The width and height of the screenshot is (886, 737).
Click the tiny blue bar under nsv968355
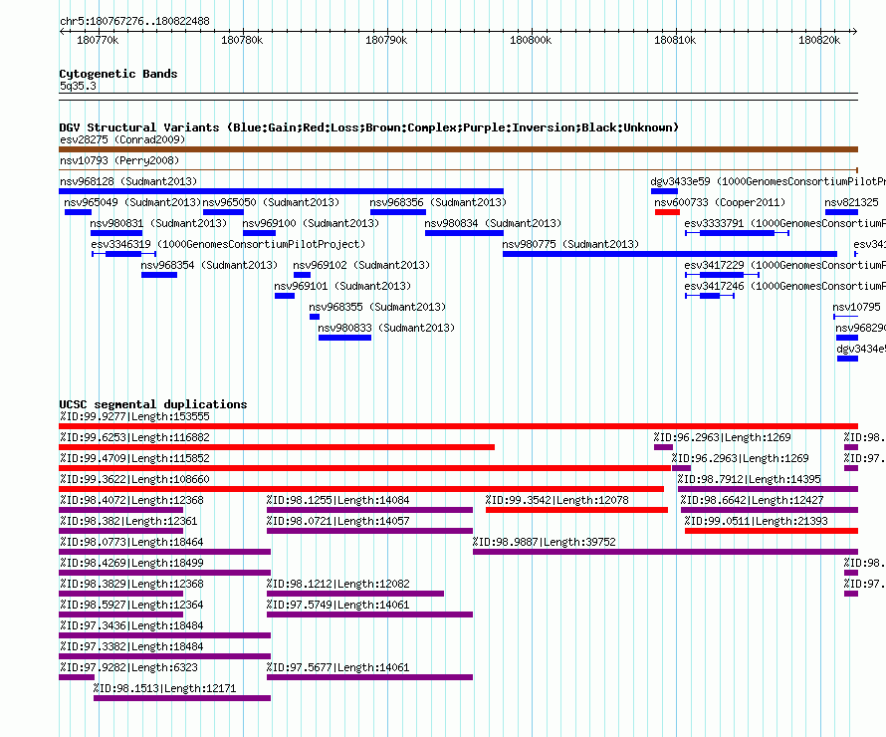pyautogui.click(x=315, y=317)
